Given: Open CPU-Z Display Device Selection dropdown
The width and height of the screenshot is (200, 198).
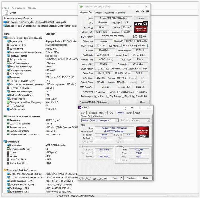Looking at the screenshot, I should click(x=100, y=120).
